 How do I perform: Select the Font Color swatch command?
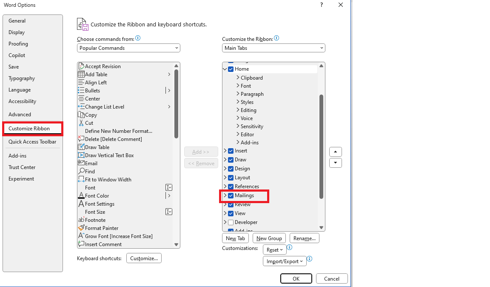97,195
